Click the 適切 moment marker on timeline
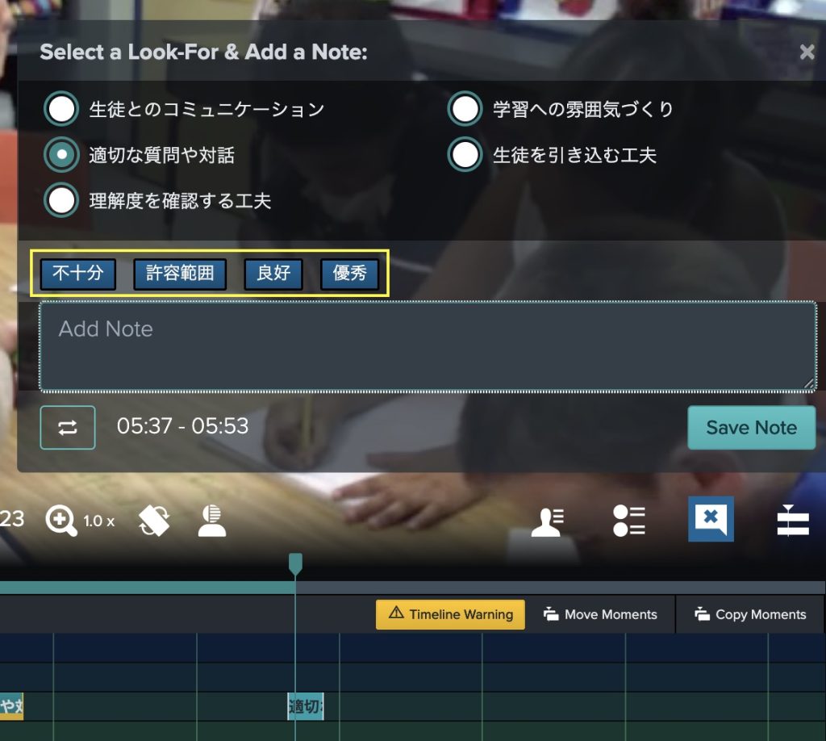This screenshot has height=741, width=826. (x=306, y=707)
